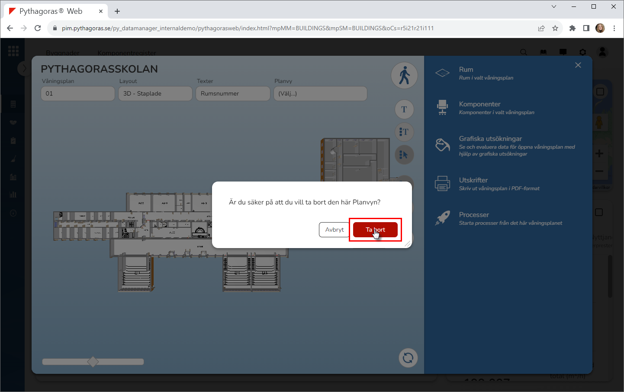The image size is (624, 392).
Task: Expand the left sidebar with chevron arrow
Action: click(24, 68)
